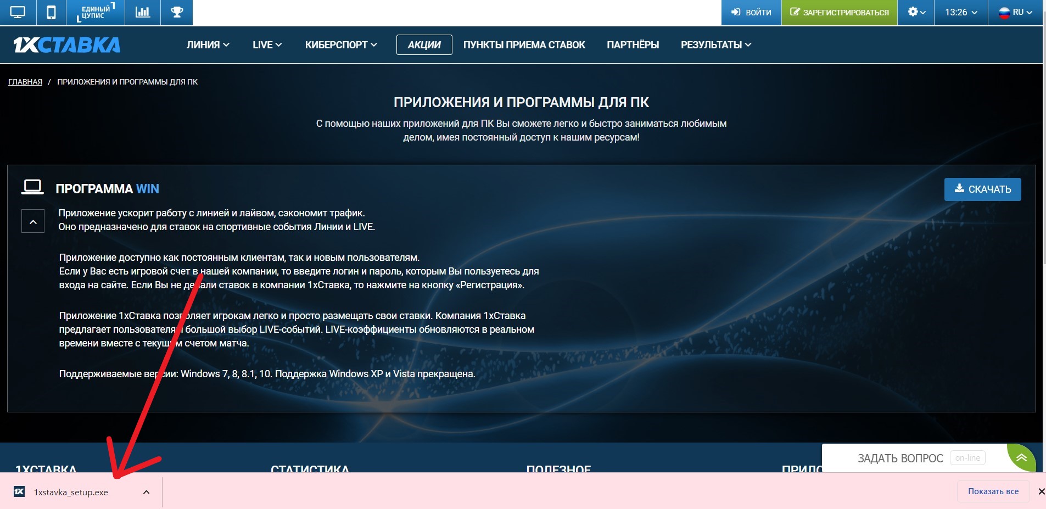Open the RU language selector

[1015, 12]
